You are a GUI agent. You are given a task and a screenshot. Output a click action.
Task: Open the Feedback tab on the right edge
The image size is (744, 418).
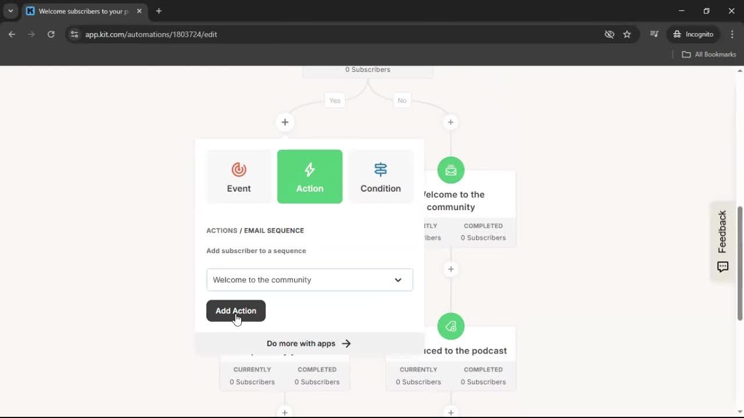pyautogui.click(x=722, y=240)
